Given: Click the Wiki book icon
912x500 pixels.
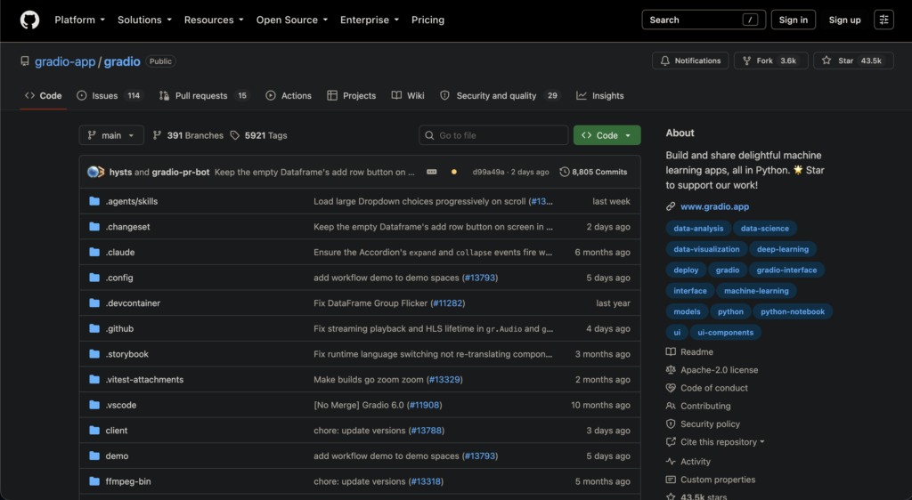Looking at the screenshot, I should point(396,95).
